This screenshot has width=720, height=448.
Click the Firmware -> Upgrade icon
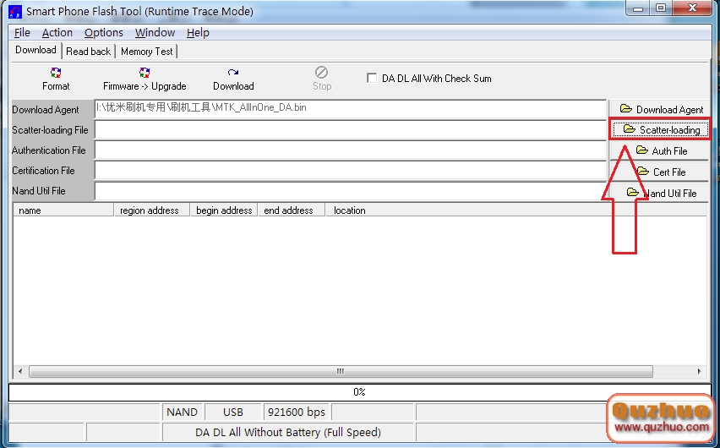[x=145, y=73]
